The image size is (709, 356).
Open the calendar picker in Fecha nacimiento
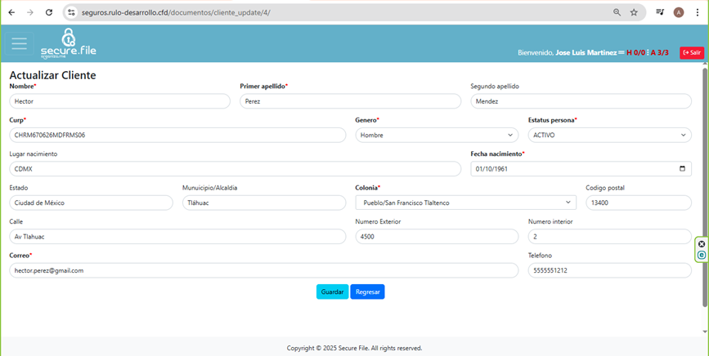pyautogui.click(x=683, y=169)
